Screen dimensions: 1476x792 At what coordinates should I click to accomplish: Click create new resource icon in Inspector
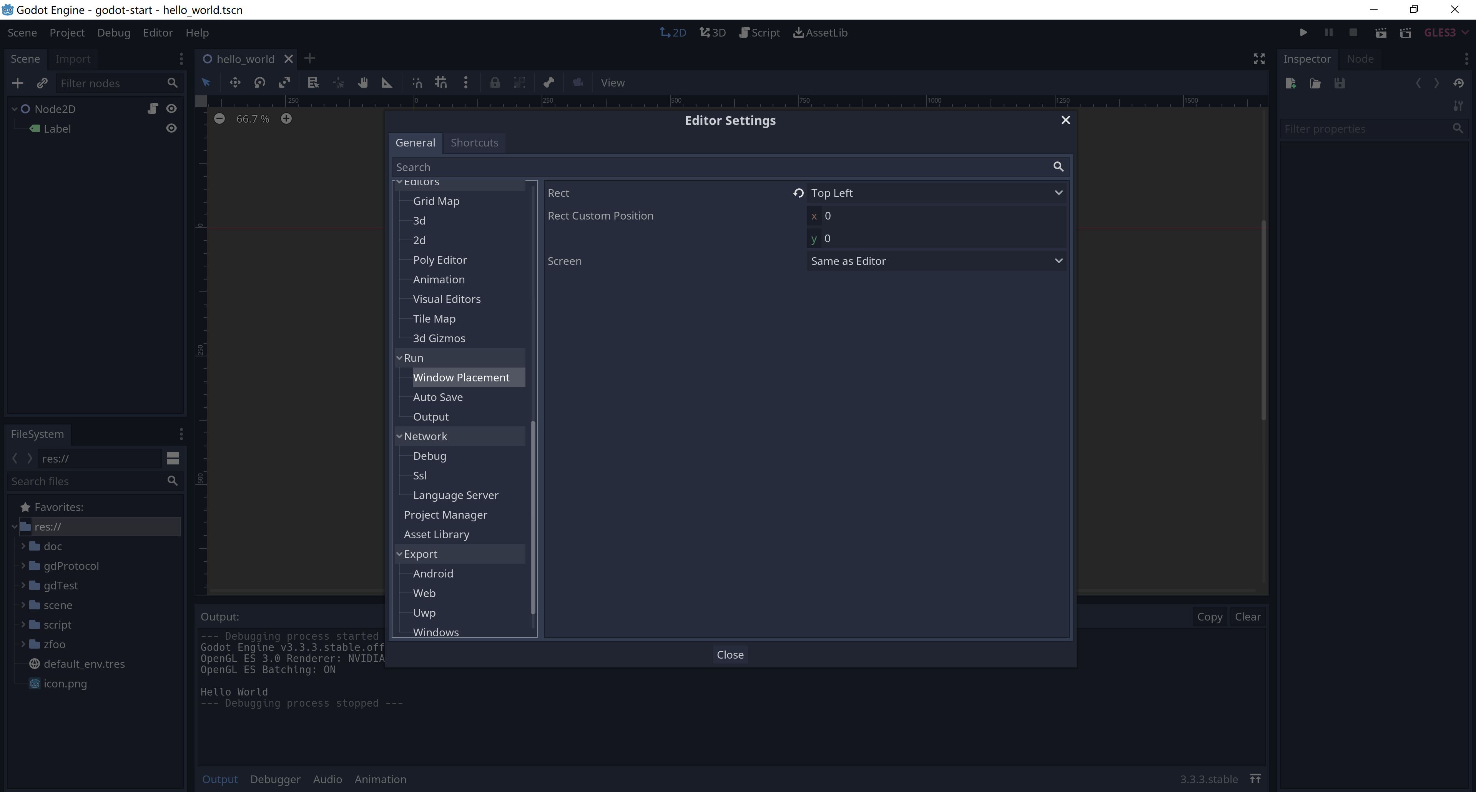[x=1291, y=83]
